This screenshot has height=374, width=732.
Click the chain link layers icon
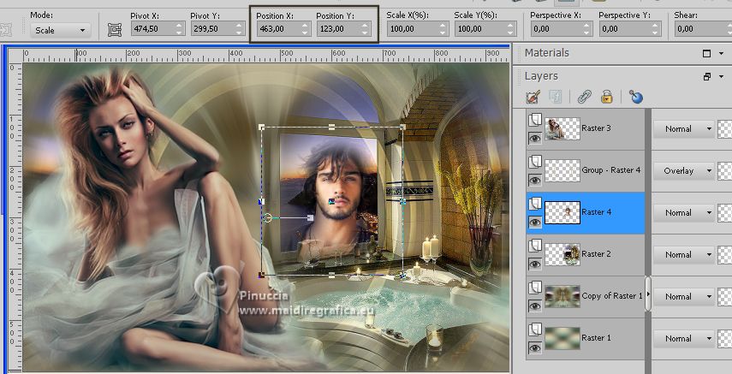point(585,97)
